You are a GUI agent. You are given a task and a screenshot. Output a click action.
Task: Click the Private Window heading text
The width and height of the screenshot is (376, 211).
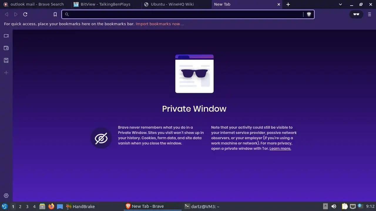pyautogui.click(x=194, y=109)
